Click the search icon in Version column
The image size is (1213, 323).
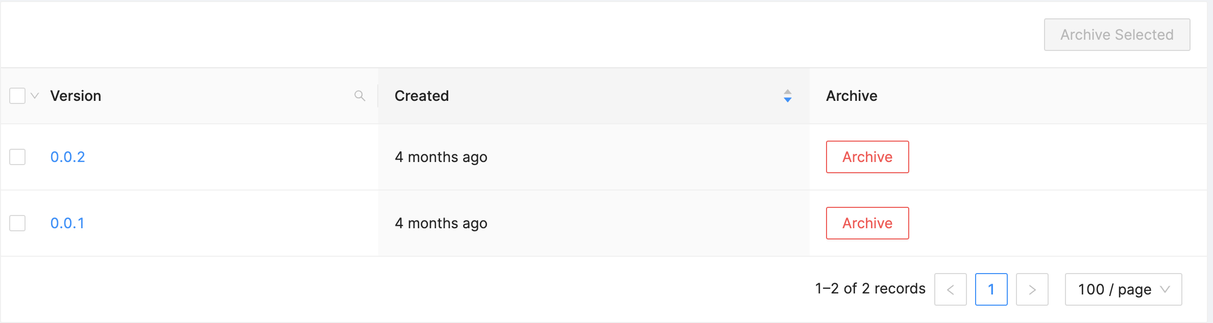coord(360,96)
